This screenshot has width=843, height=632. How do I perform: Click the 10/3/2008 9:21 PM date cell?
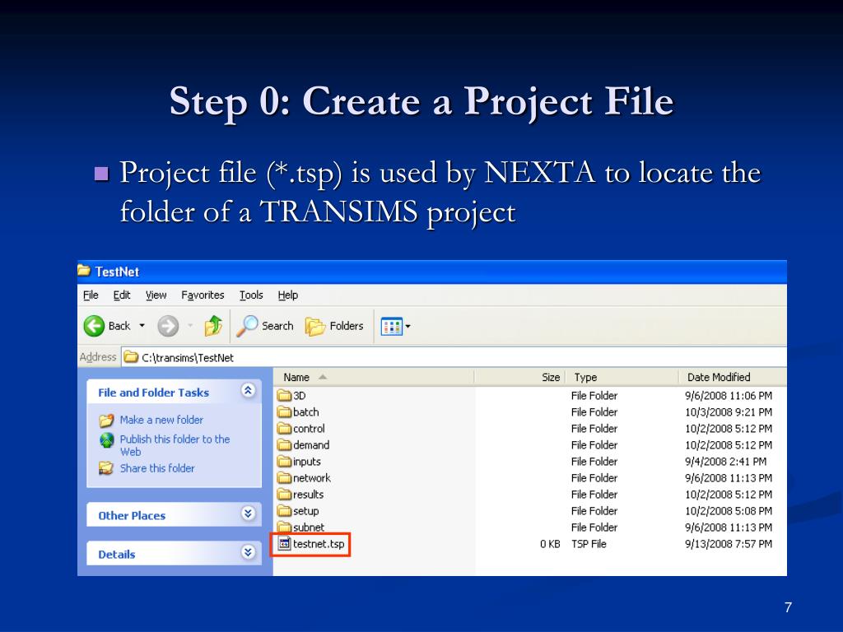[729, 412]
